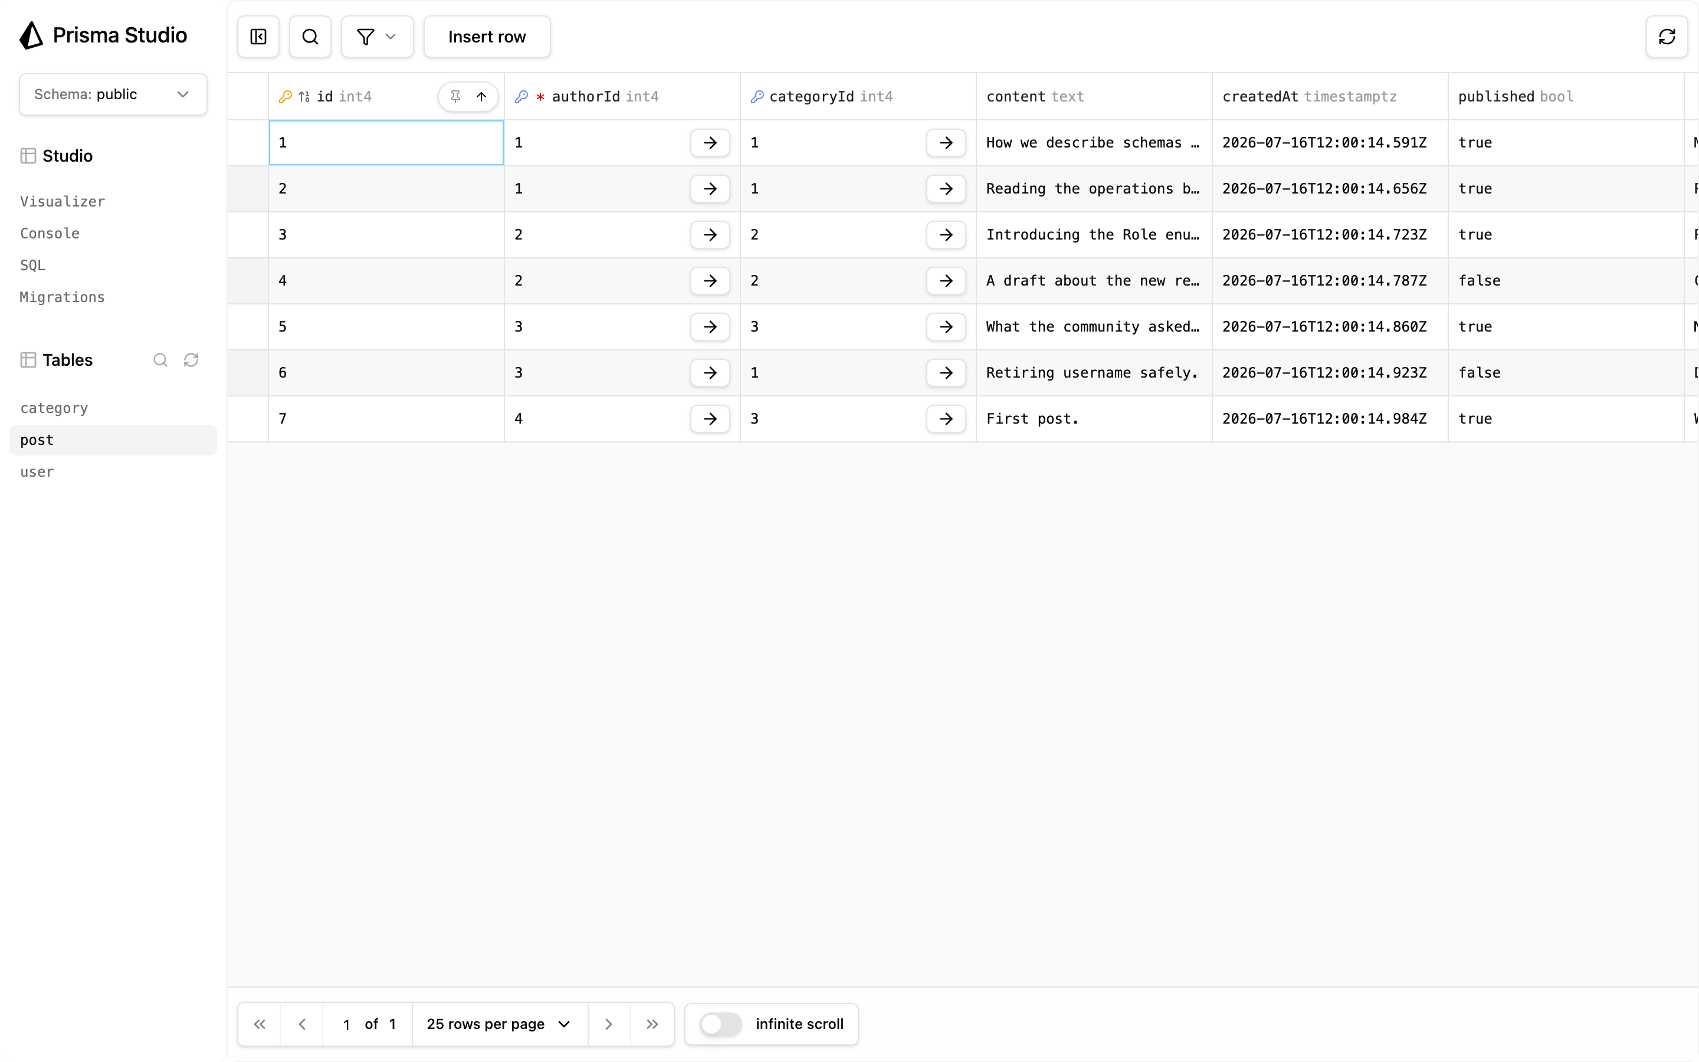The width and height of the screenshot is (1699, 1062).
Task: Refresh the tables list icon
Action: pos(191,360)
